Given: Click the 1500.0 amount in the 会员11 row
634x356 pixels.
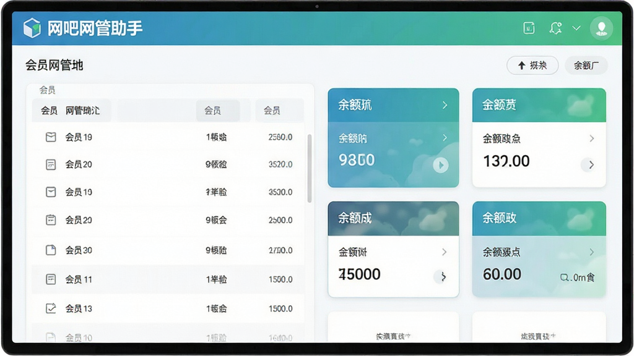Looking at the screenshot, I should 280,279.
